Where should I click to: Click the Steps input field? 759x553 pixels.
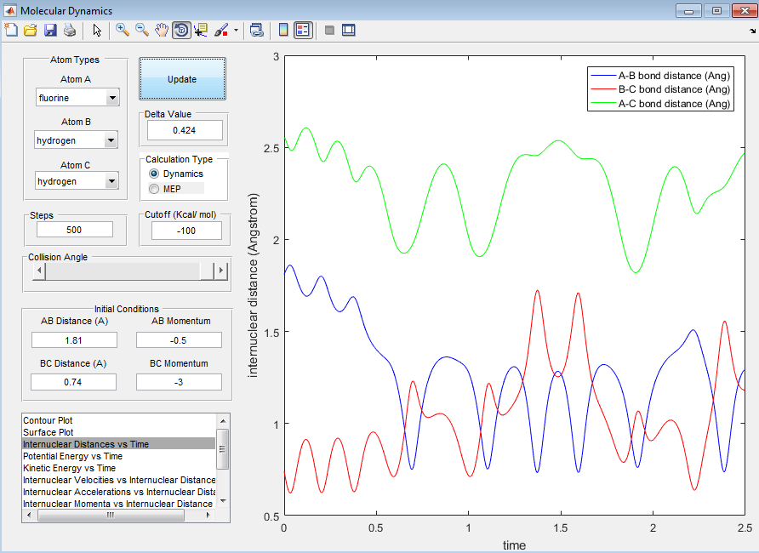click(75, 230)
